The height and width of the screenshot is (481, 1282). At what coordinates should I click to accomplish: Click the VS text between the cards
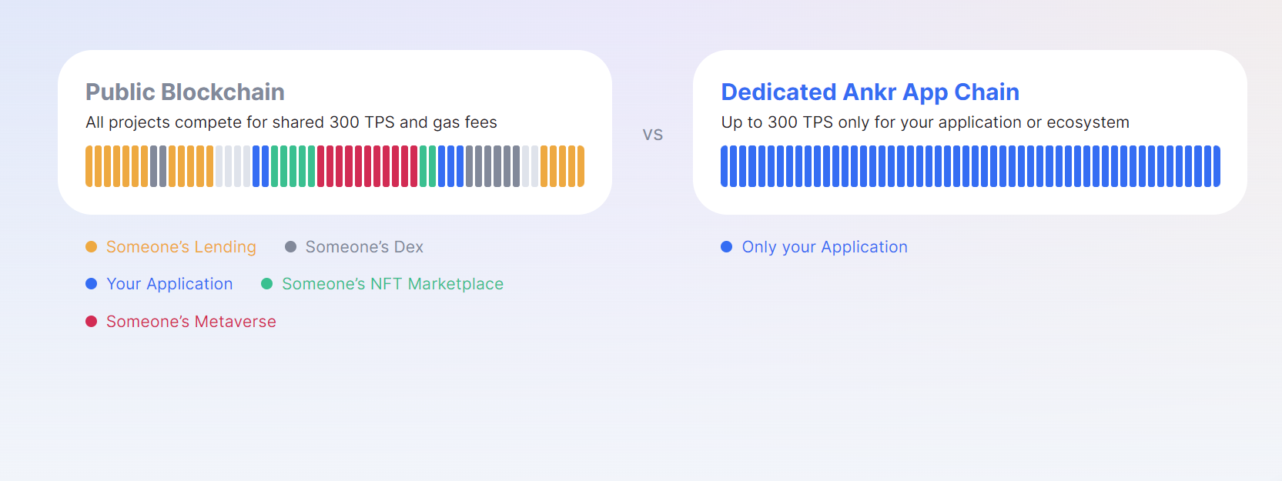[x=653, y=135]
